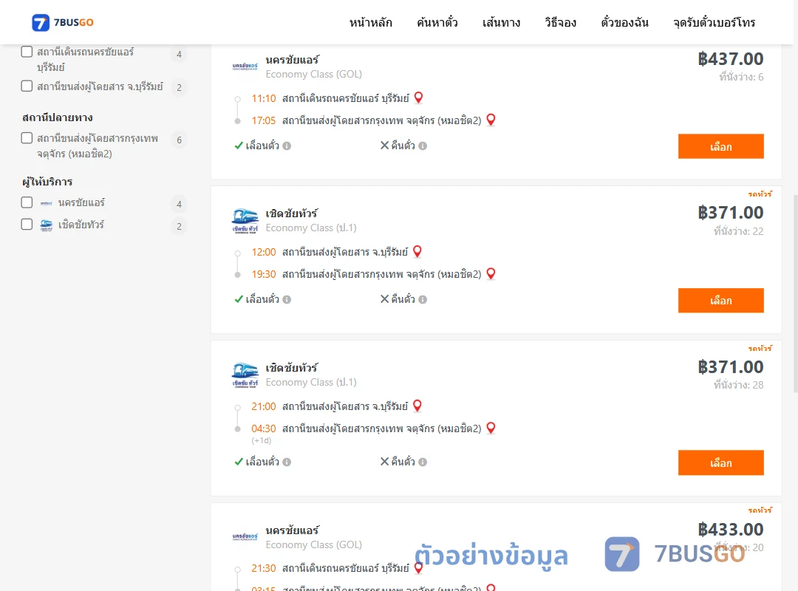
Task: Click the ผู้ให้บริการ filter heading
Action: (47, 182)
